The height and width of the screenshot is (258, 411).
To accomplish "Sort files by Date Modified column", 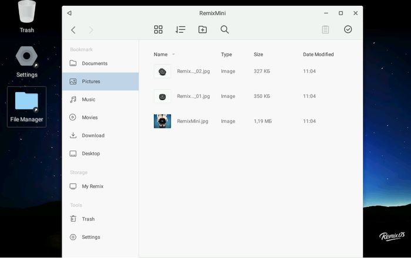I will [x=318, y=55].
